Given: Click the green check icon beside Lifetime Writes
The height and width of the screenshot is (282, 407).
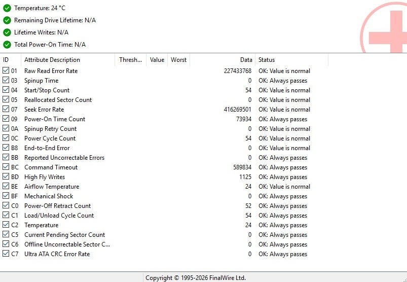Looking at the screenshot, I should tap(7, 32).
